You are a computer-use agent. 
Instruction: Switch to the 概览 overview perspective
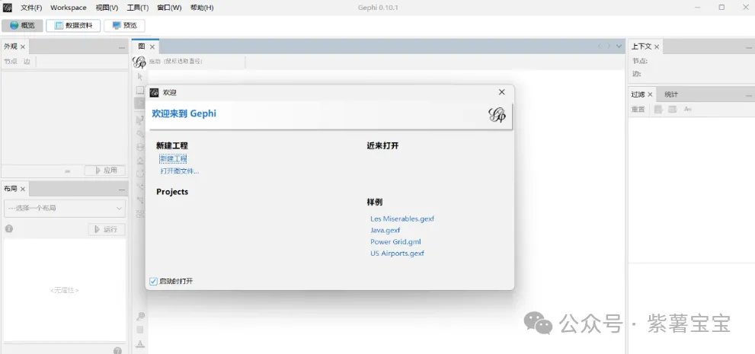[x=22, y=25]
